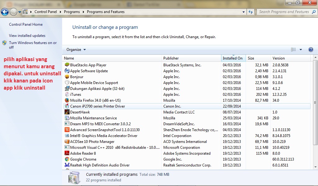Click the iTunes program icon

point(67,94)
